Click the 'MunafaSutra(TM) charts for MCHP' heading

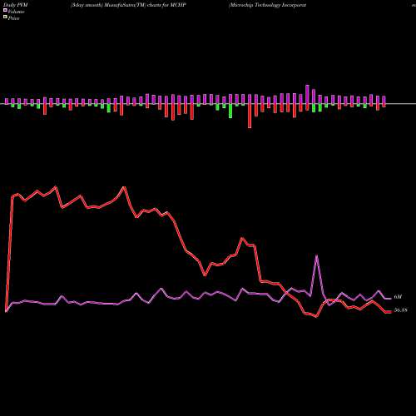pyautogui.click(x=145, y=5)
